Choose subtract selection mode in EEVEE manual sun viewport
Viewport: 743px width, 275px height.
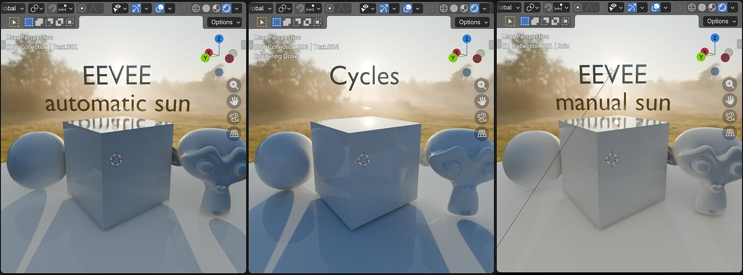(x=545, y=22)
